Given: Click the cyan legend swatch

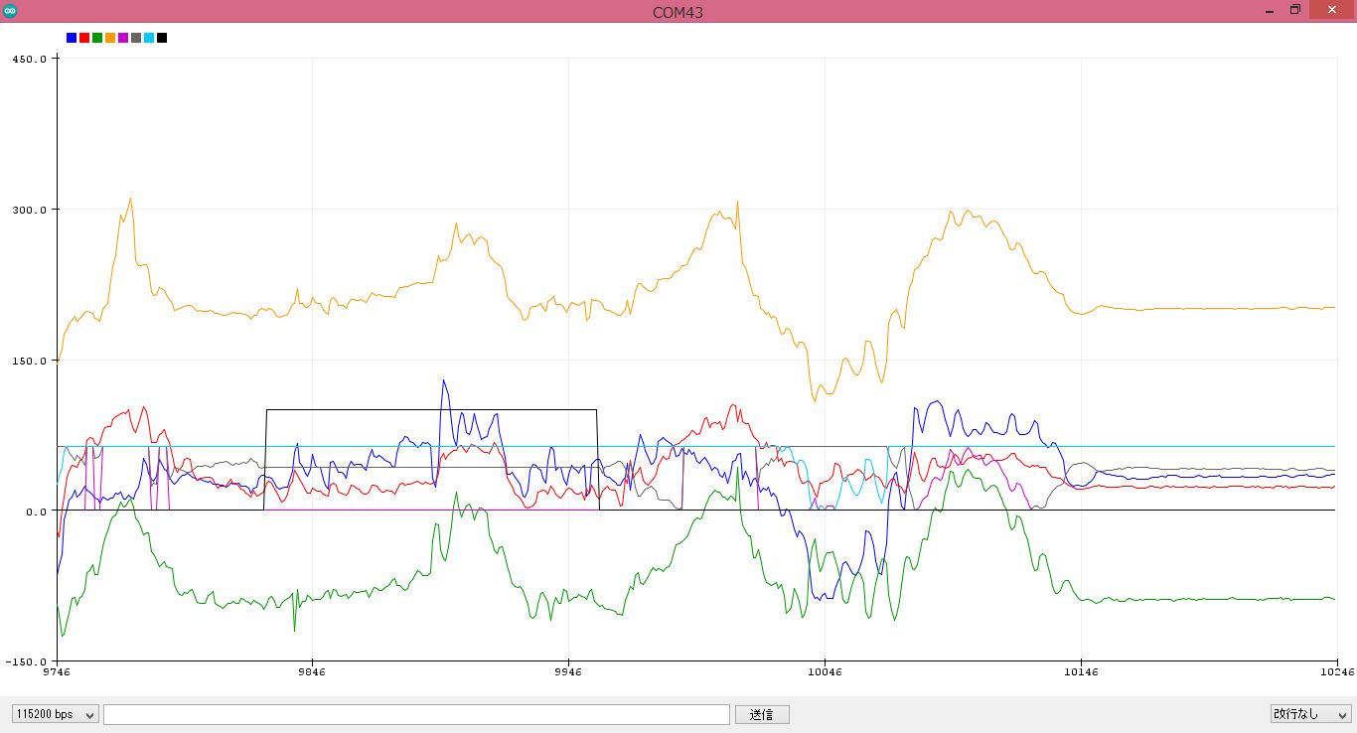Looking at the screenshot, I should 149,38.
